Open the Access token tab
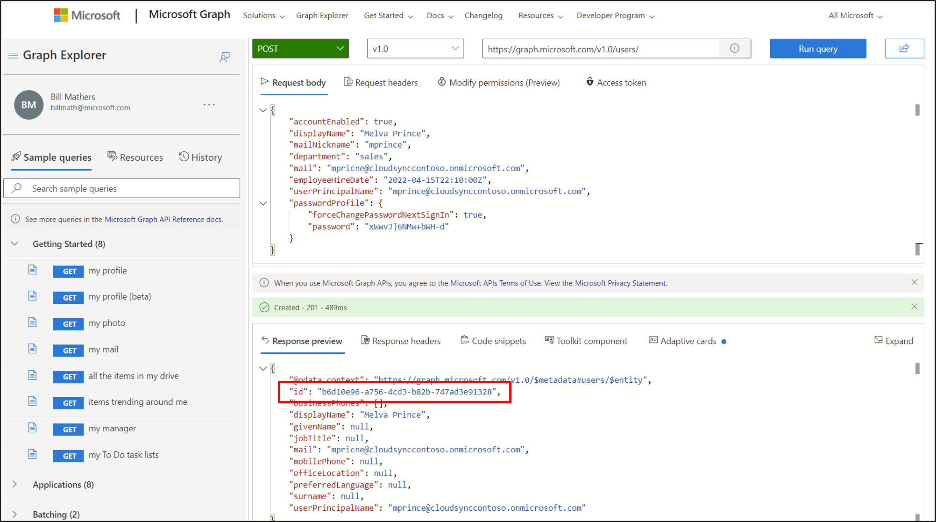The width and height of the screenshot is (936, 522). click(x=616, y=83)
